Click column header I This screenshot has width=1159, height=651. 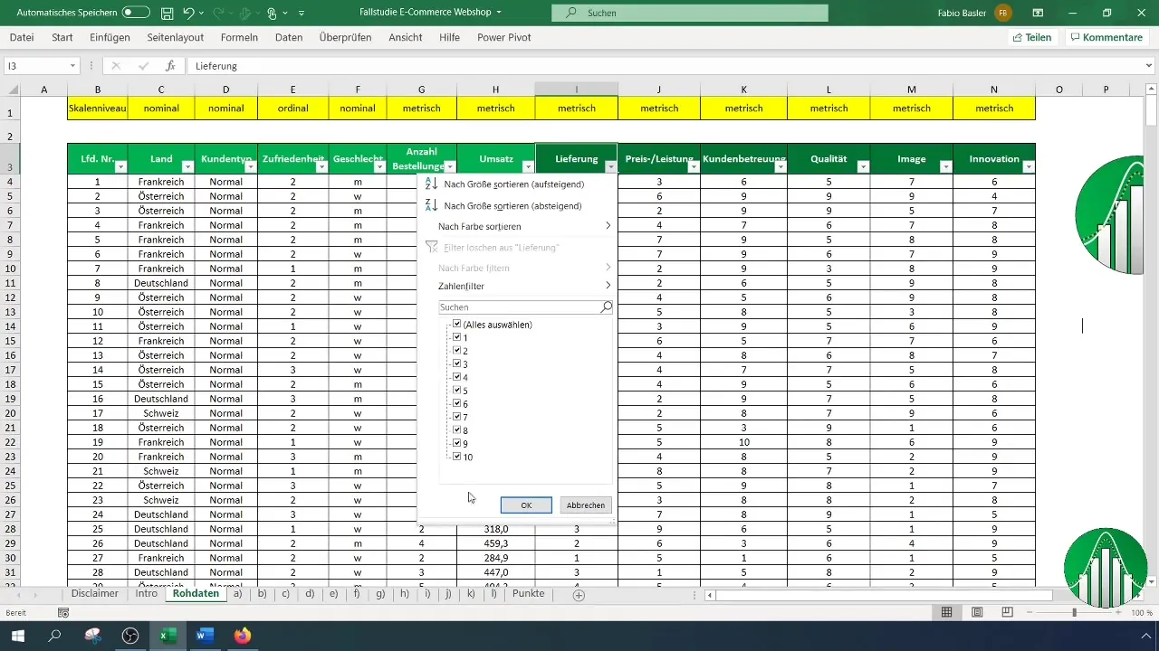point(577,89)
